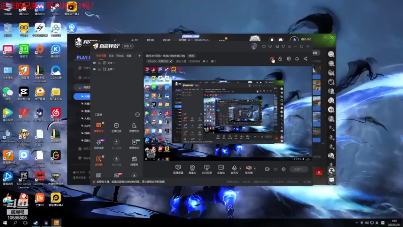Open the taskbar clock and date
This screenshot has height=227, width=403.
(x=394, y=222)
